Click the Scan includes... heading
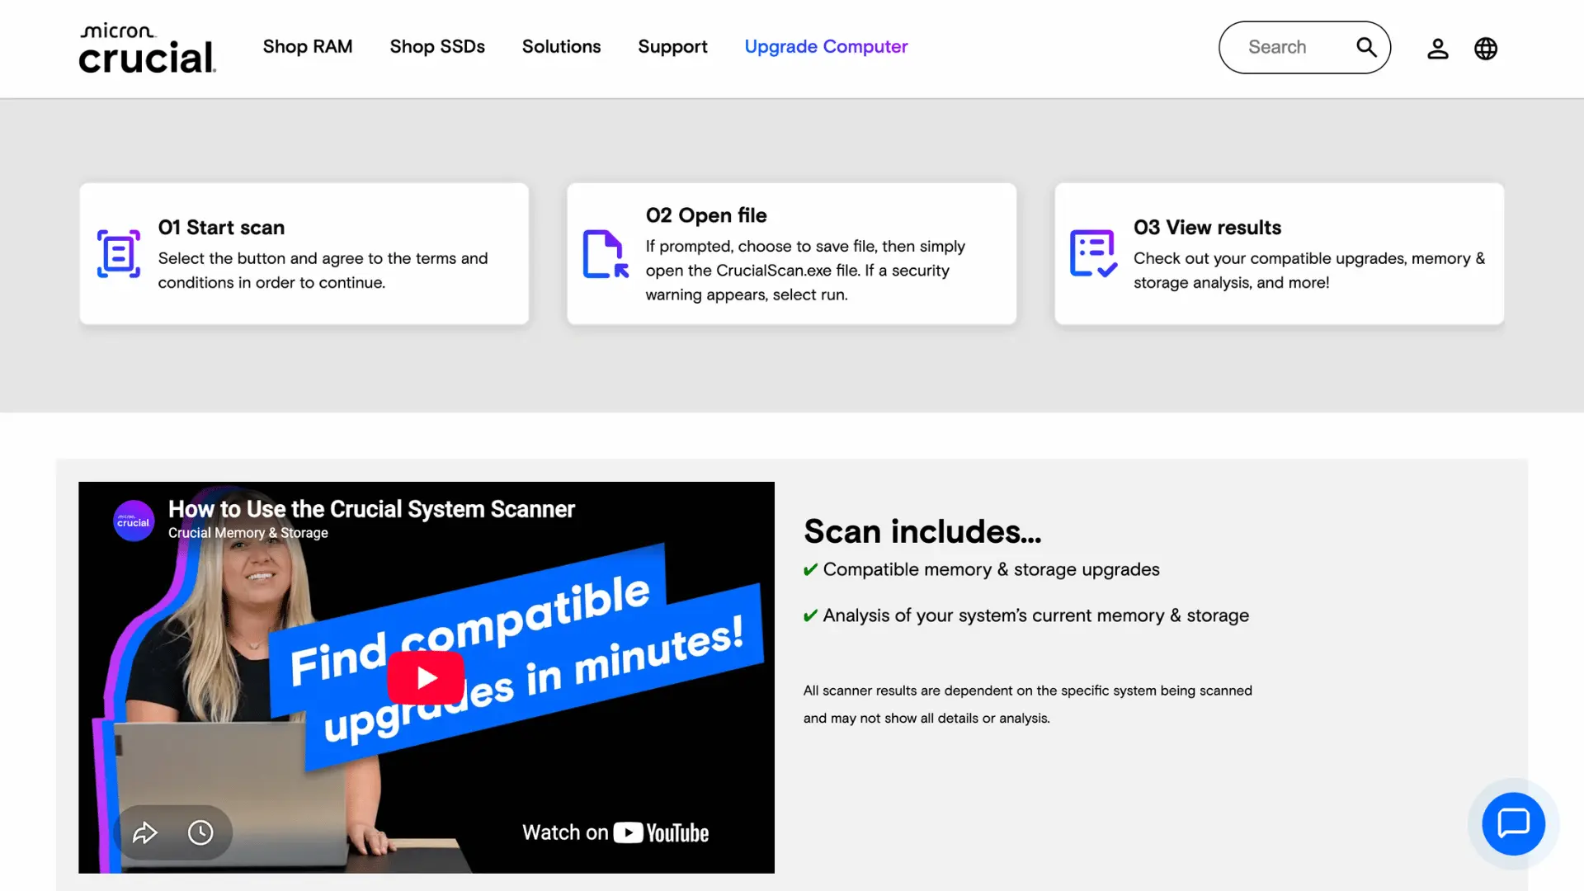The image size is (1584, 891). pyautogui.click(x=922, y=531)
